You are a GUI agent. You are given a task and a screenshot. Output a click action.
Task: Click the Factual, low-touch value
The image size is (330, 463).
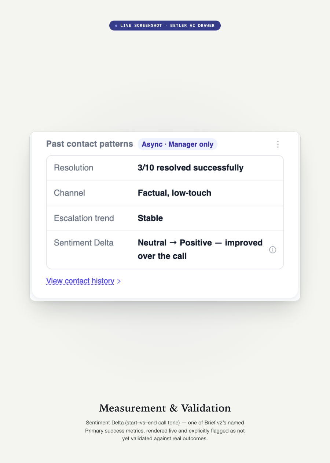175,193
